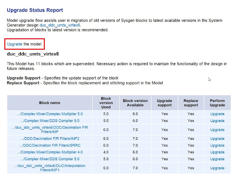Select version available 6.0 in the Complex Multiplier 5.0 row
234x174 pixels.
(x=135, y=114)
